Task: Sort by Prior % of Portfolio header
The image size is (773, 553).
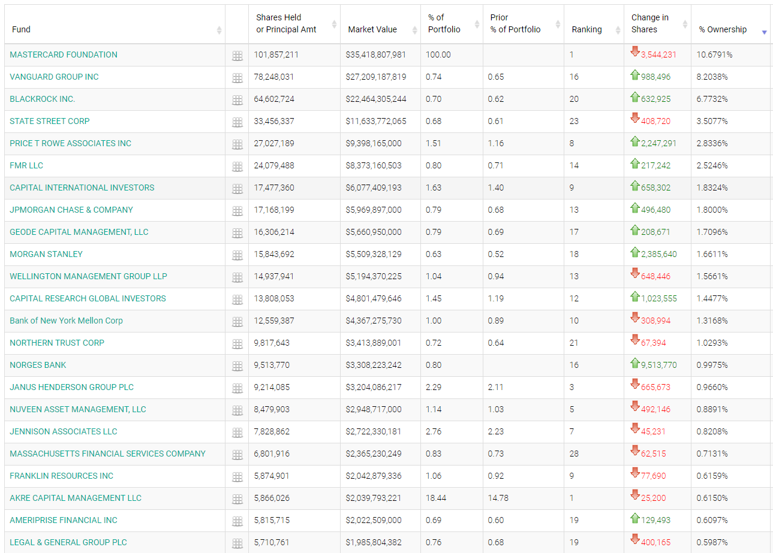Action: (524, 24)
